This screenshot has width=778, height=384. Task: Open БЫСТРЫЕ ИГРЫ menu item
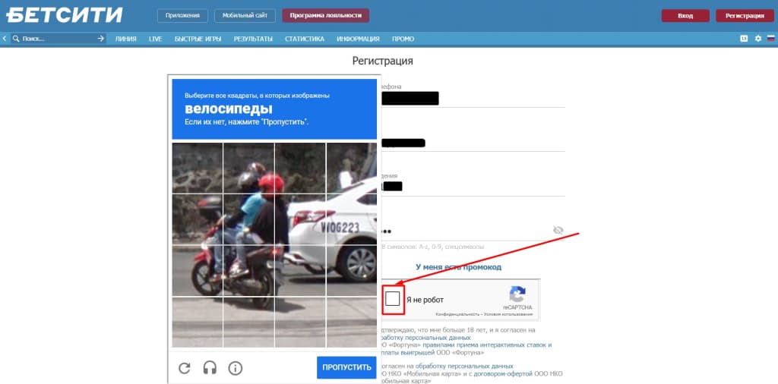coord(198,39)
